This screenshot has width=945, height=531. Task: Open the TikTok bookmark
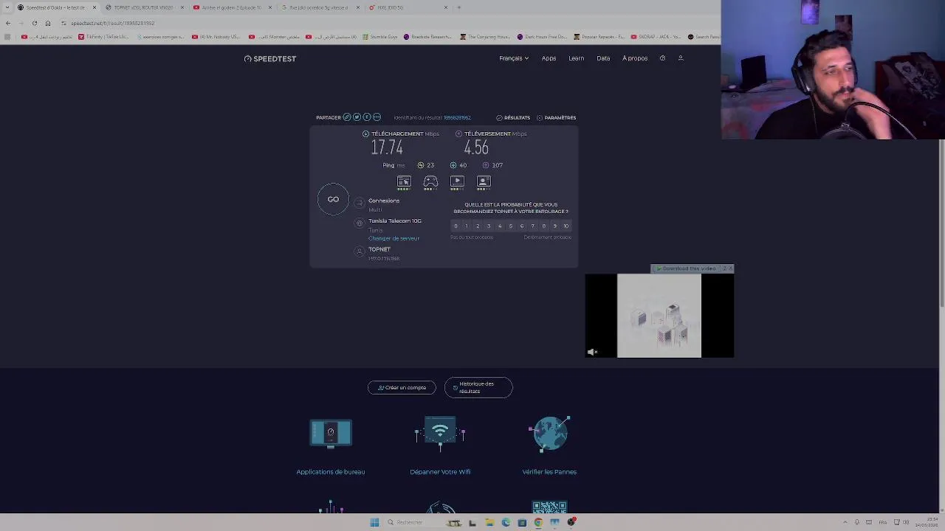pyautogui.click(x=103, y=37)
